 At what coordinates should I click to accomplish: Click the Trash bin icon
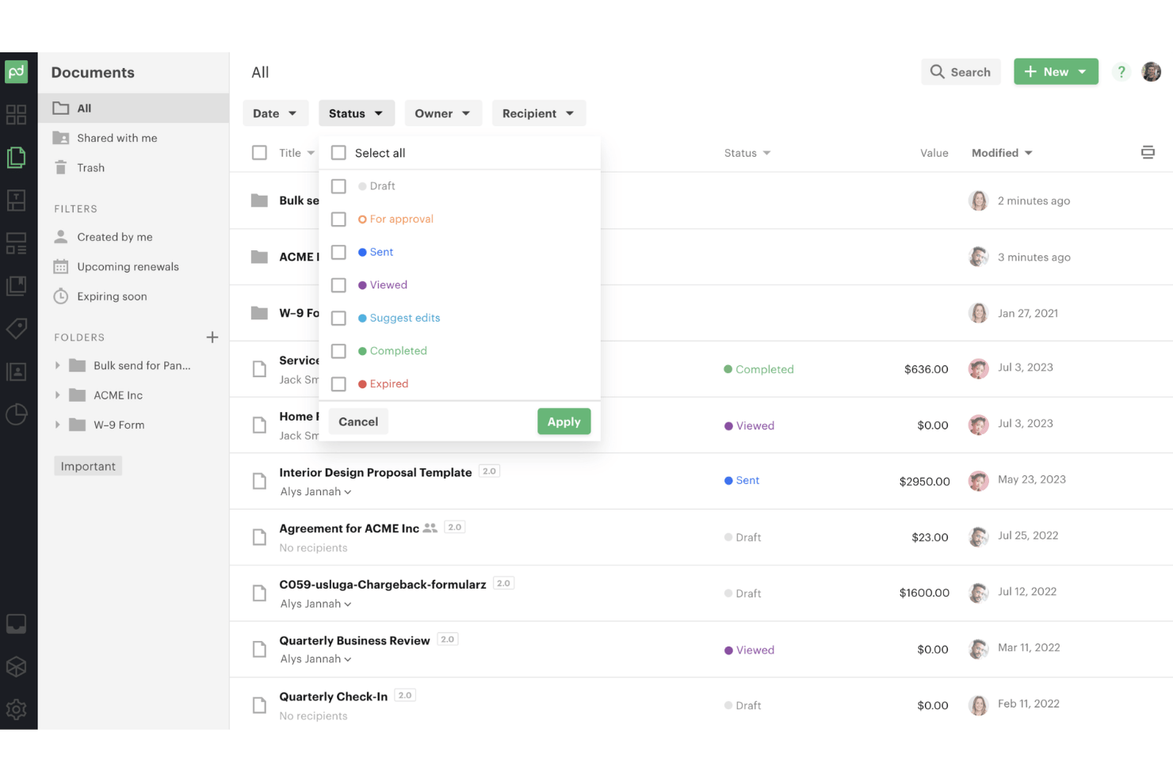point(61,167)
